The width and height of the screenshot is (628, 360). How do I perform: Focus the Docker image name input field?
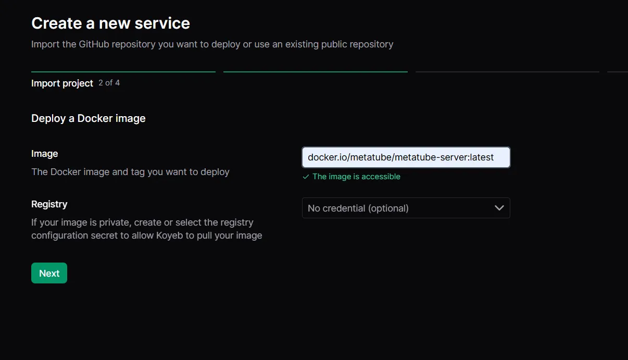(x=406, y=157)
